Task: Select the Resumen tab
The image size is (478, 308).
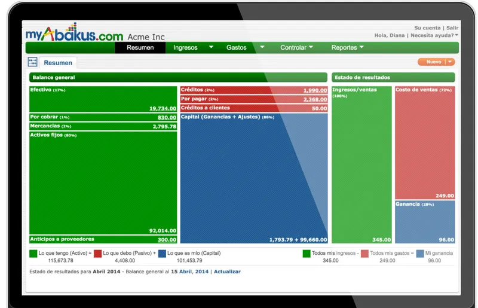Action: pos(58,63)
